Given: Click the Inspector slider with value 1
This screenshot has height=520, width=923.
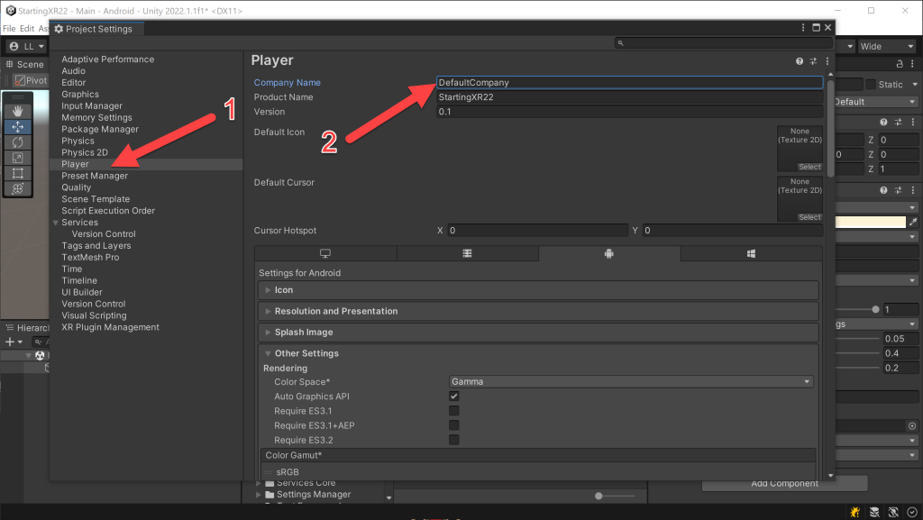Looking at the screenshot, I should 875,309.
